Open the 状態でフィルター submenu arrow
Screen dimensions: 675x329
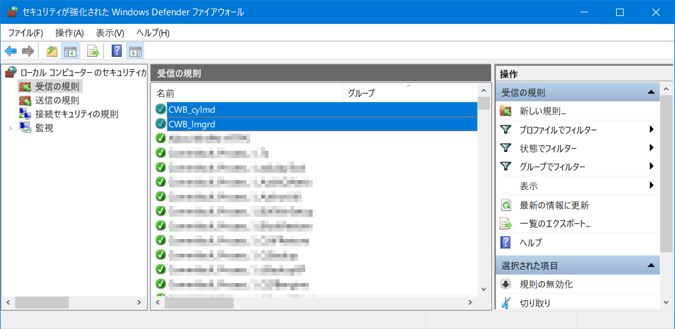[x=651, y=148]
